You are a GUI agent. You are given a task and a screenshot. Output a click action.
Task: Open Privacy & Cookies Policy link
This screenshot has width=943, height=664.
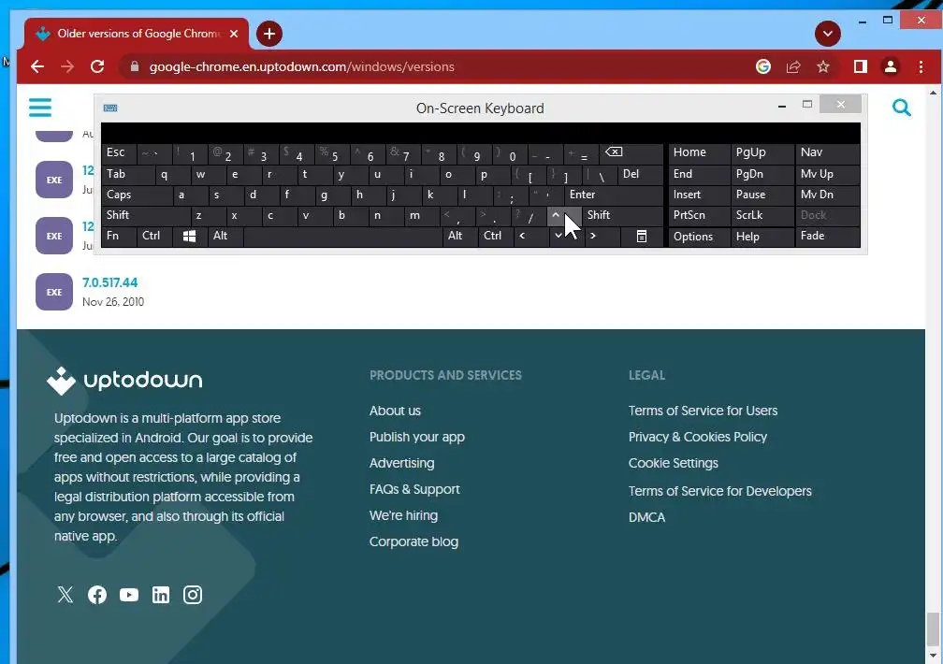click(698, 438)
